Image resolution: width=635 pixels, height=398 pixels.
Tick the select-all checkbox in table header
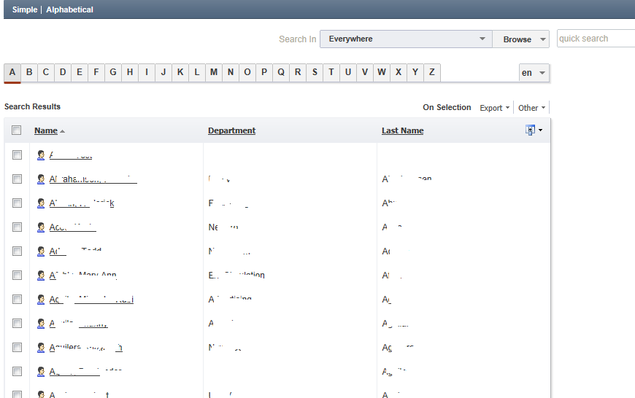tap(17, 130)
